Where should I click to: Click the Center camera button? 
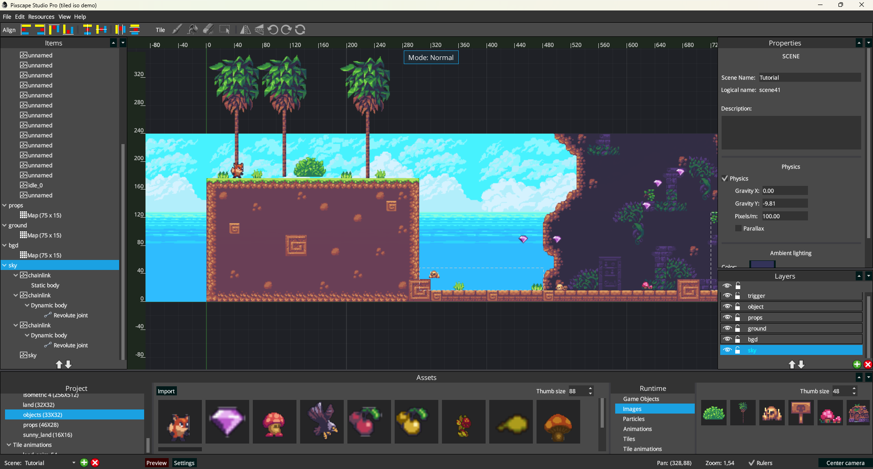(x=845, y=463)
